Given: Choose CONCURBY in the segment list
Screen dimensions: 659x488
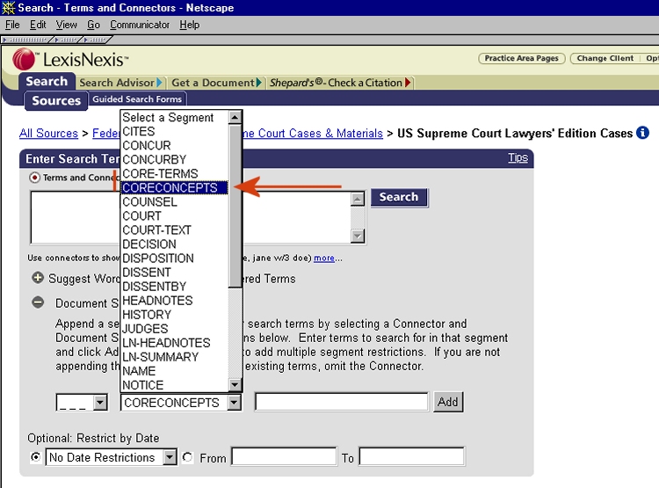Looking at the screenshot, I should point(175,159).
